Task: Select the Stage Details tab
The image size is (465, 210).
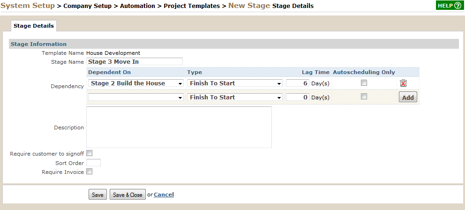Action: 33,26
